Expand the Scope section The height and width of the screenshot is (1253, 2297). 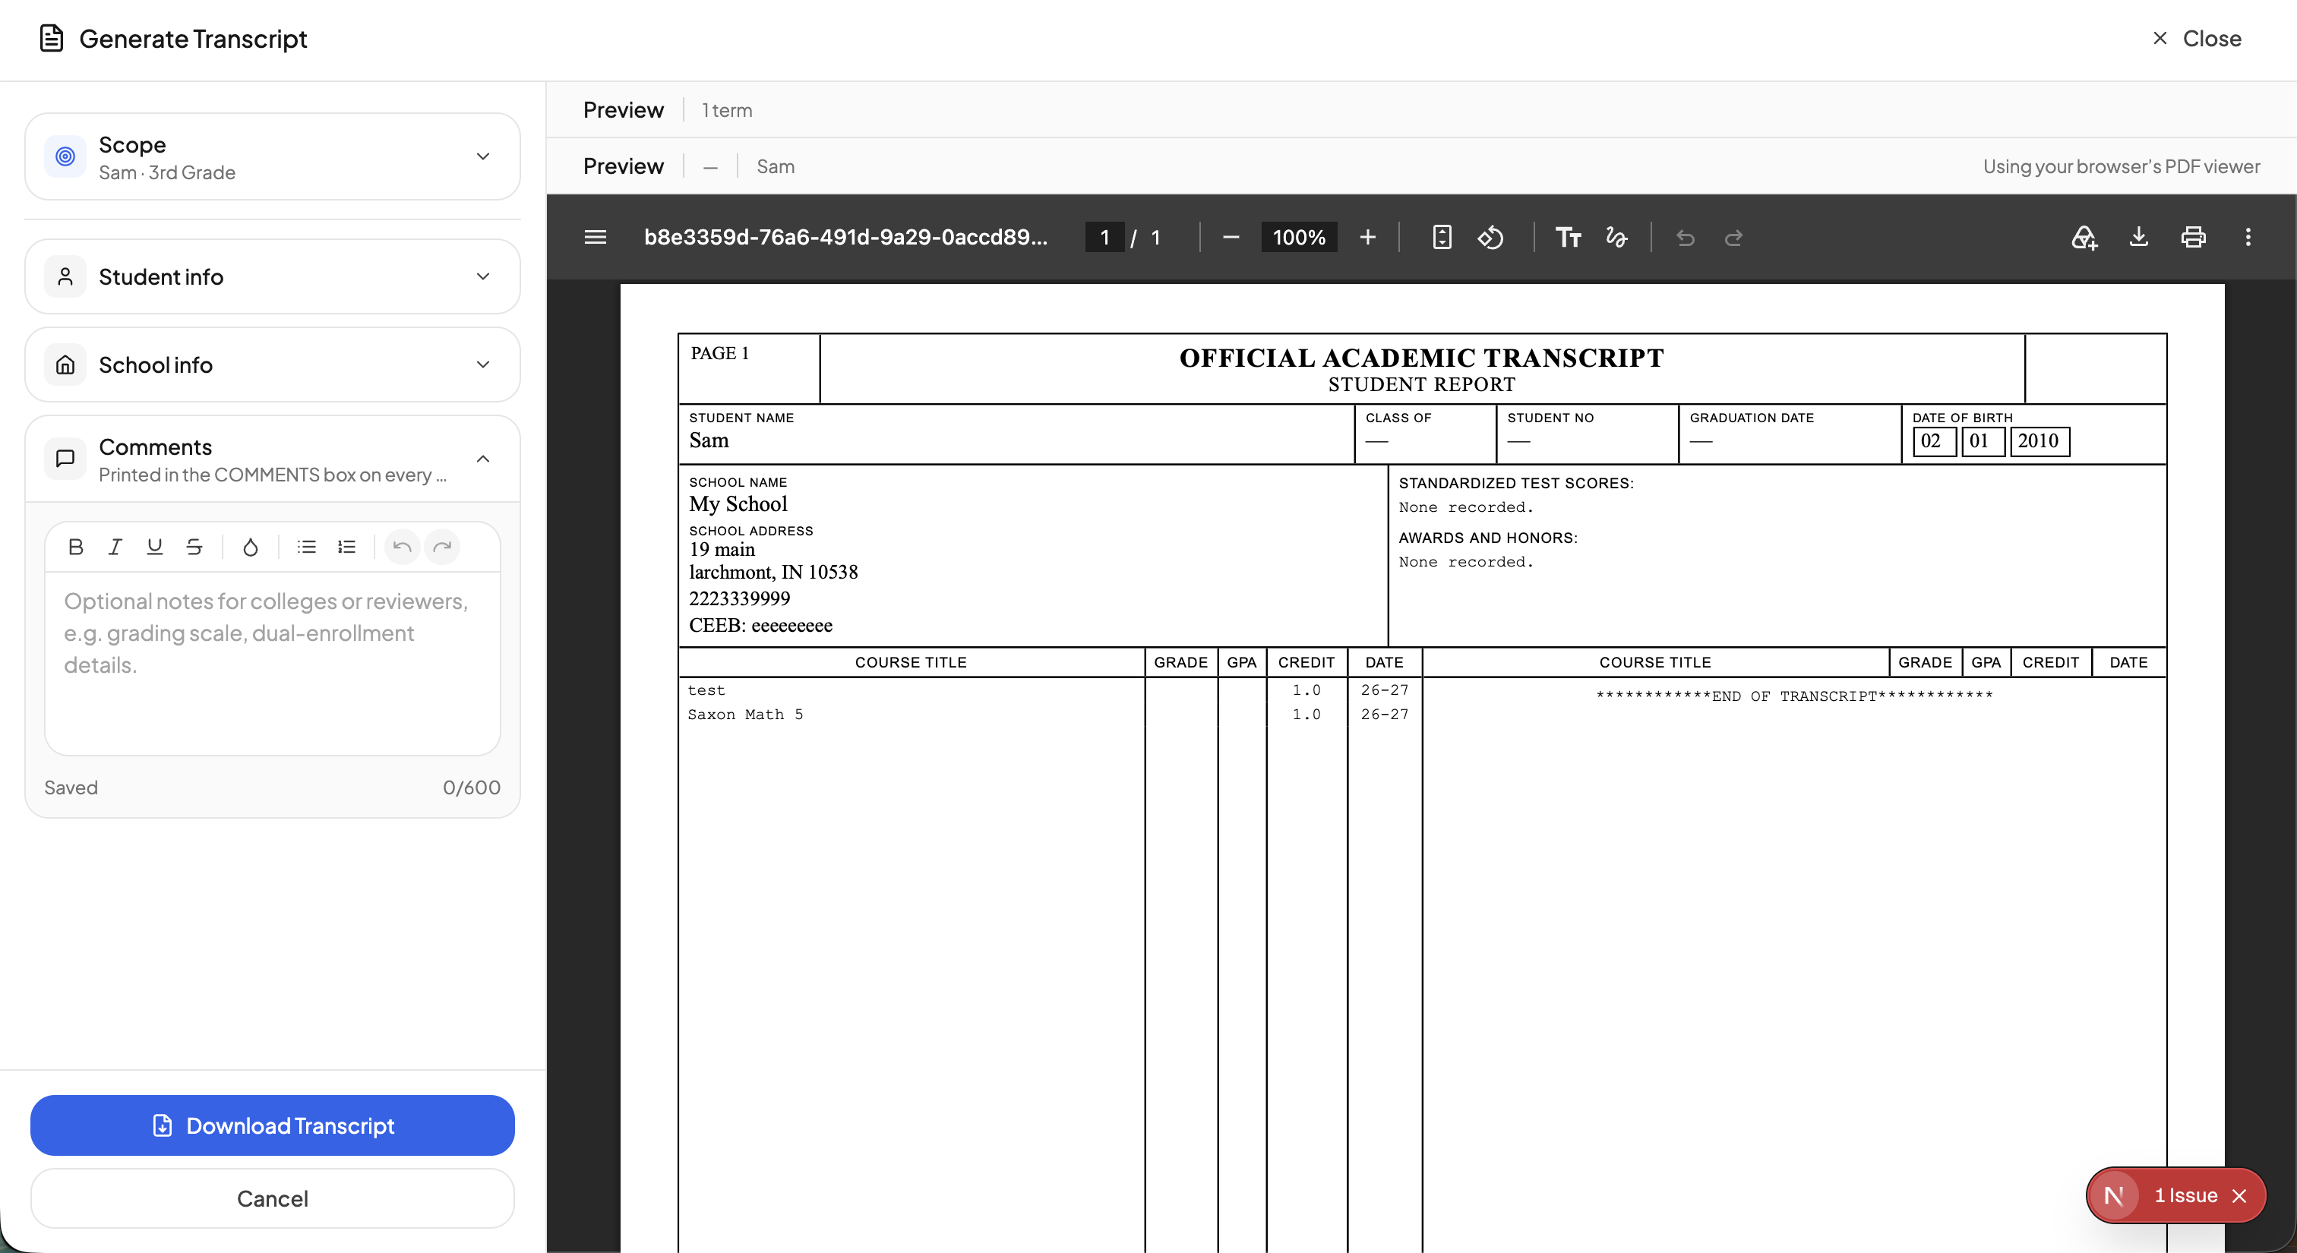click(273, 157)
